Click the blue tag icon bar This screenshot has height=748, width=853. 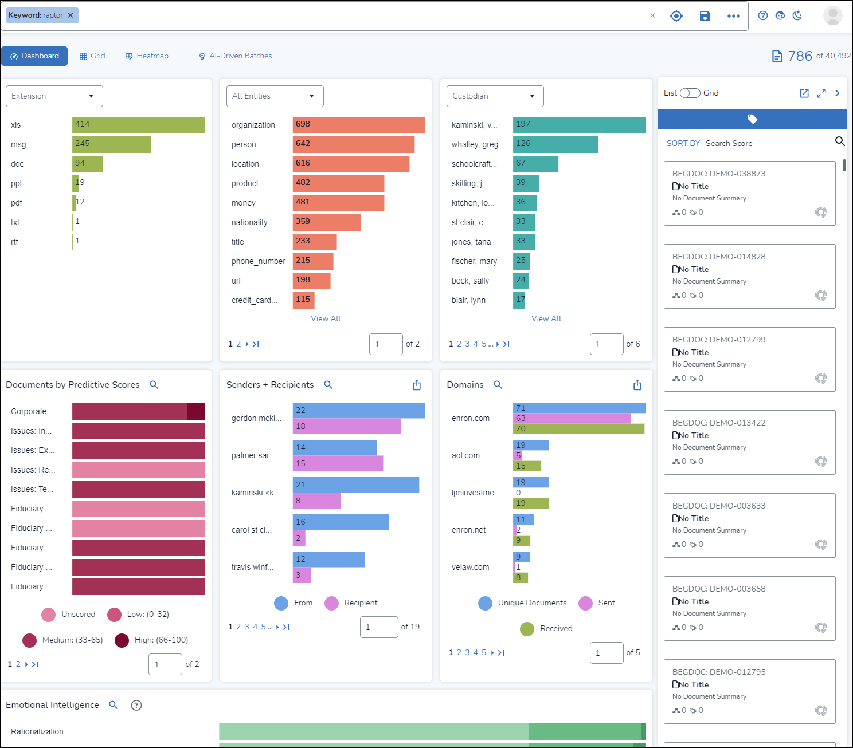[752, 119]
